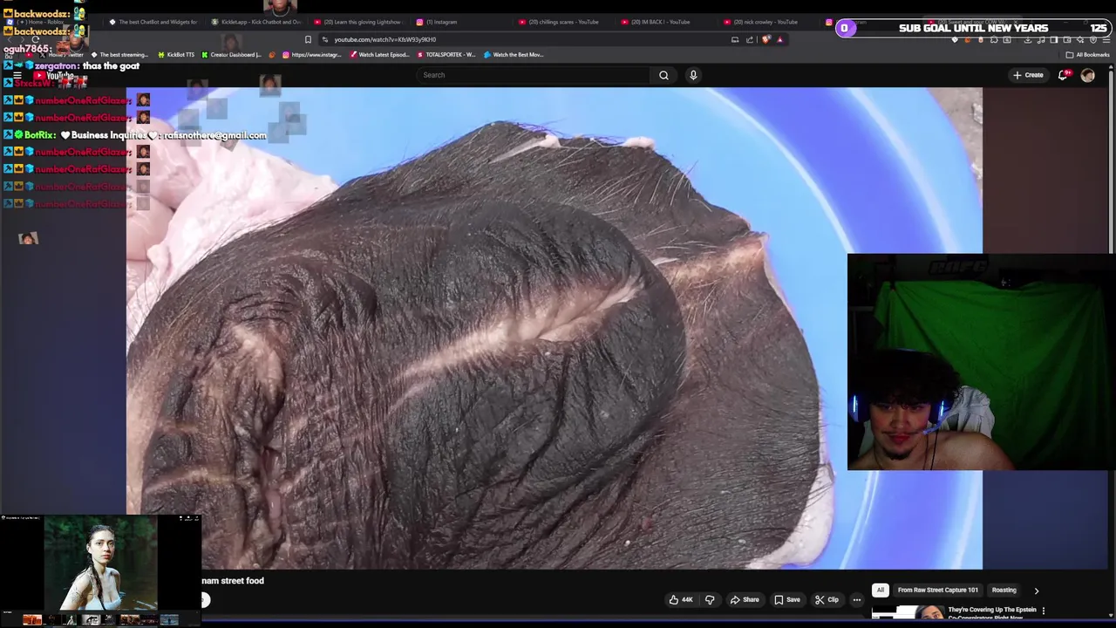Open the browser downloads icon
This screenshot has width=1116, height=628.
pos(1028,40)
